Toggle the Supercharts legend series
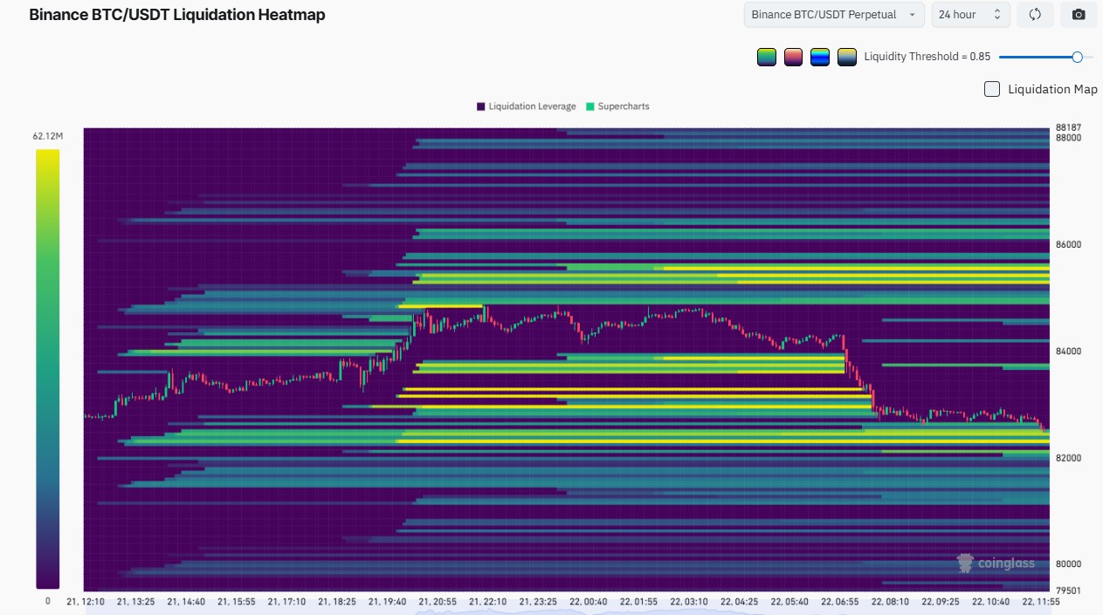 point(617,106)
